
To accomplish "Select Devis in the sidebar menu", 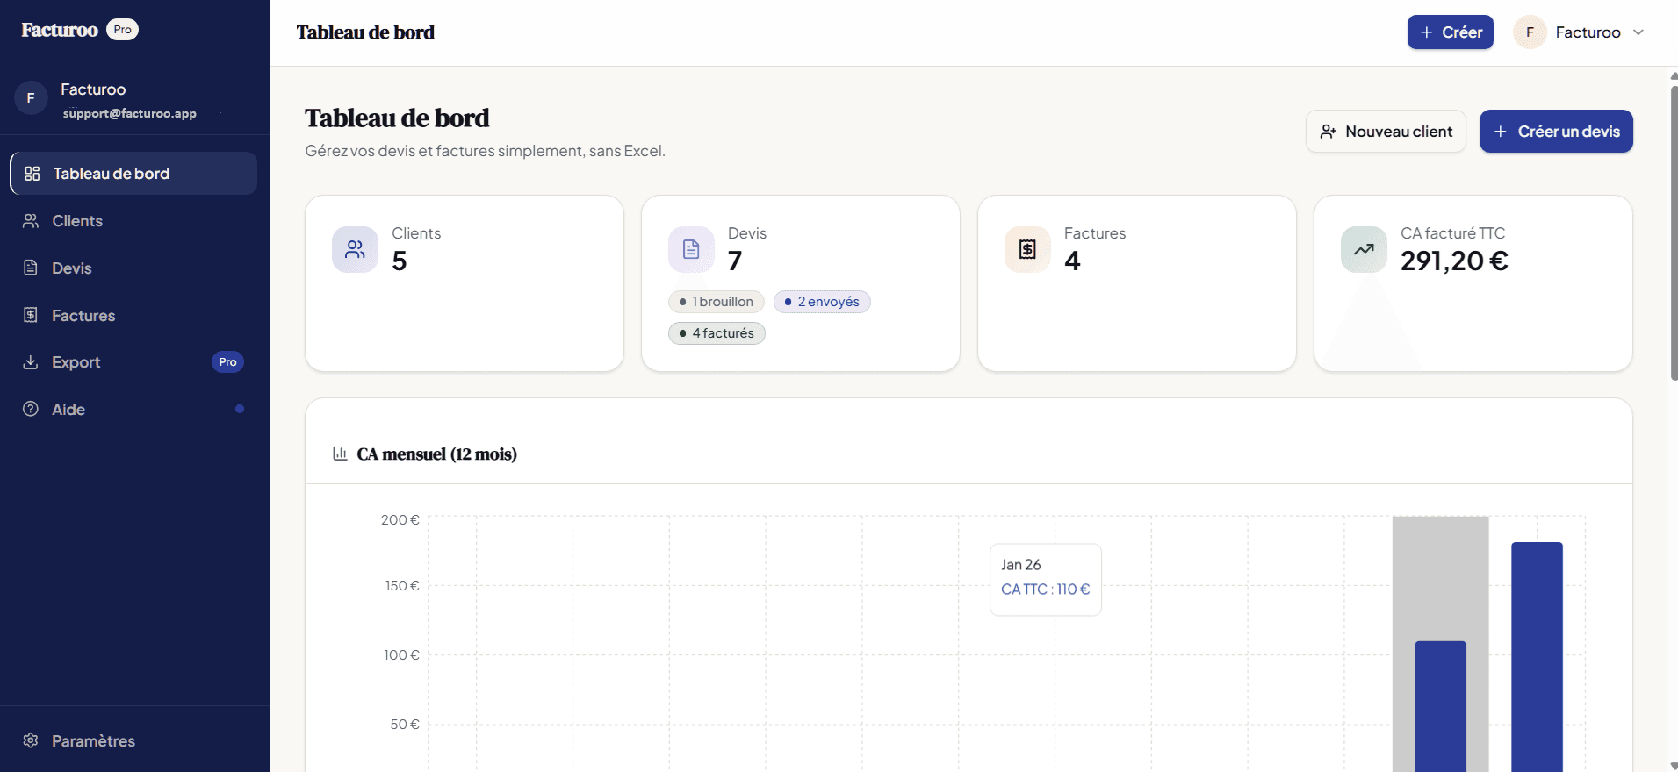I will click(72, 268).
